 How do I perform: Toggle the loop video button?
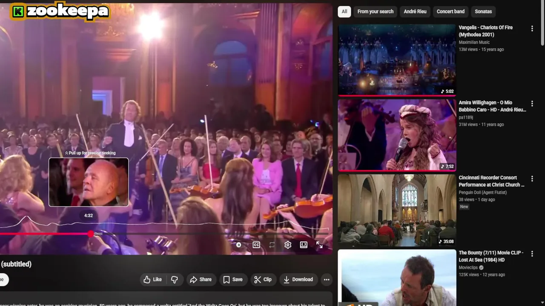click(272, 245)
